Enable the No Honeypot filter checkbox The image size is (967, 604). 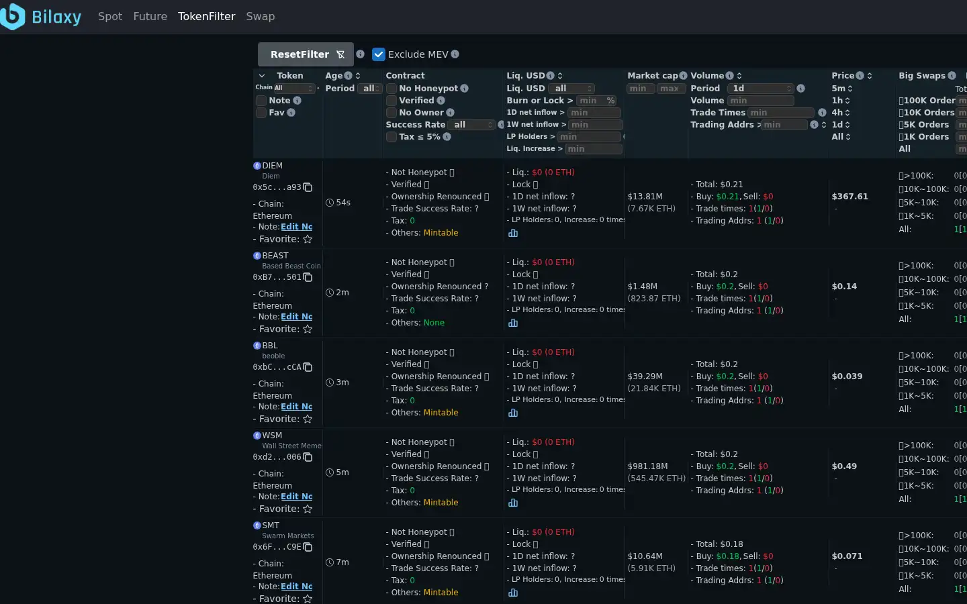(x=392, y=89)
